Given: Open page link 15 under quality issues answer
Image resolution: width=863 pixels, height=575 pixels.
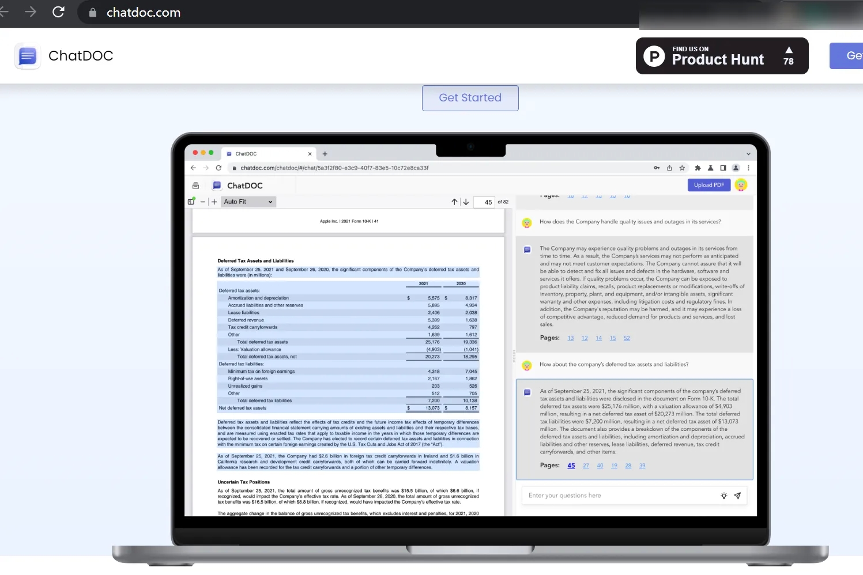Looking at the screenshot, I should tap(613, 338).
